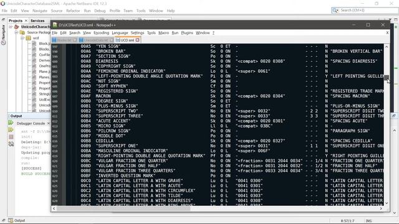This screenshot has width=399, height=224.
Task: Select the UcdExc file in project tree
Action: coord(41,100)
